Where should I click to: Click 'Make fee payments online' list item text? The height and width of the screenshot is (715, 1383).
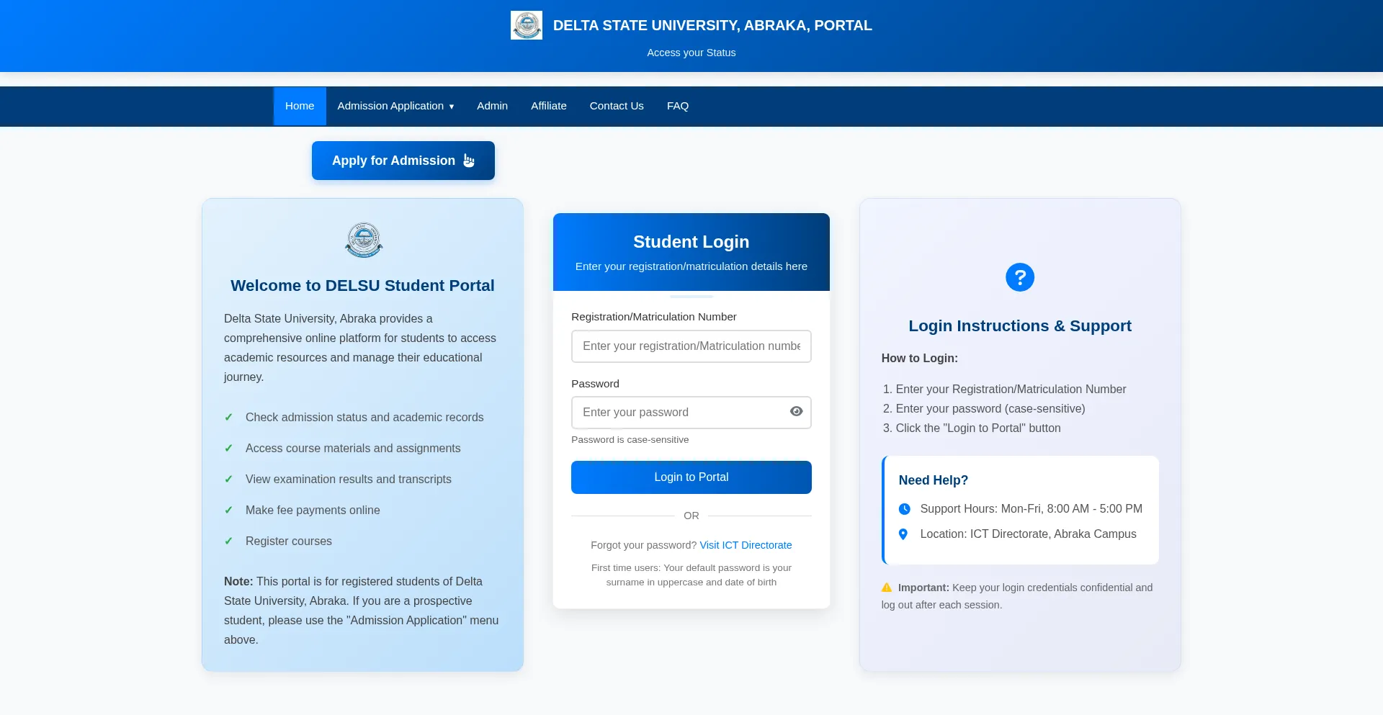(x=313, y=510)
